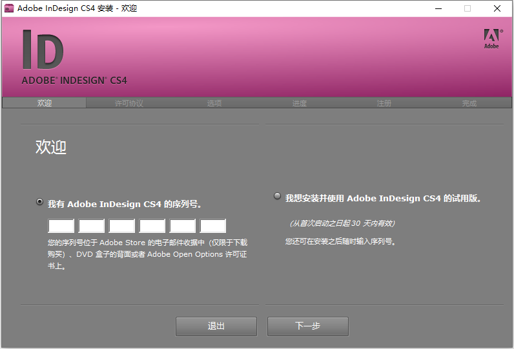Click the installer icon in title bar
Screen dimensions: 514x349
[9, 8]
